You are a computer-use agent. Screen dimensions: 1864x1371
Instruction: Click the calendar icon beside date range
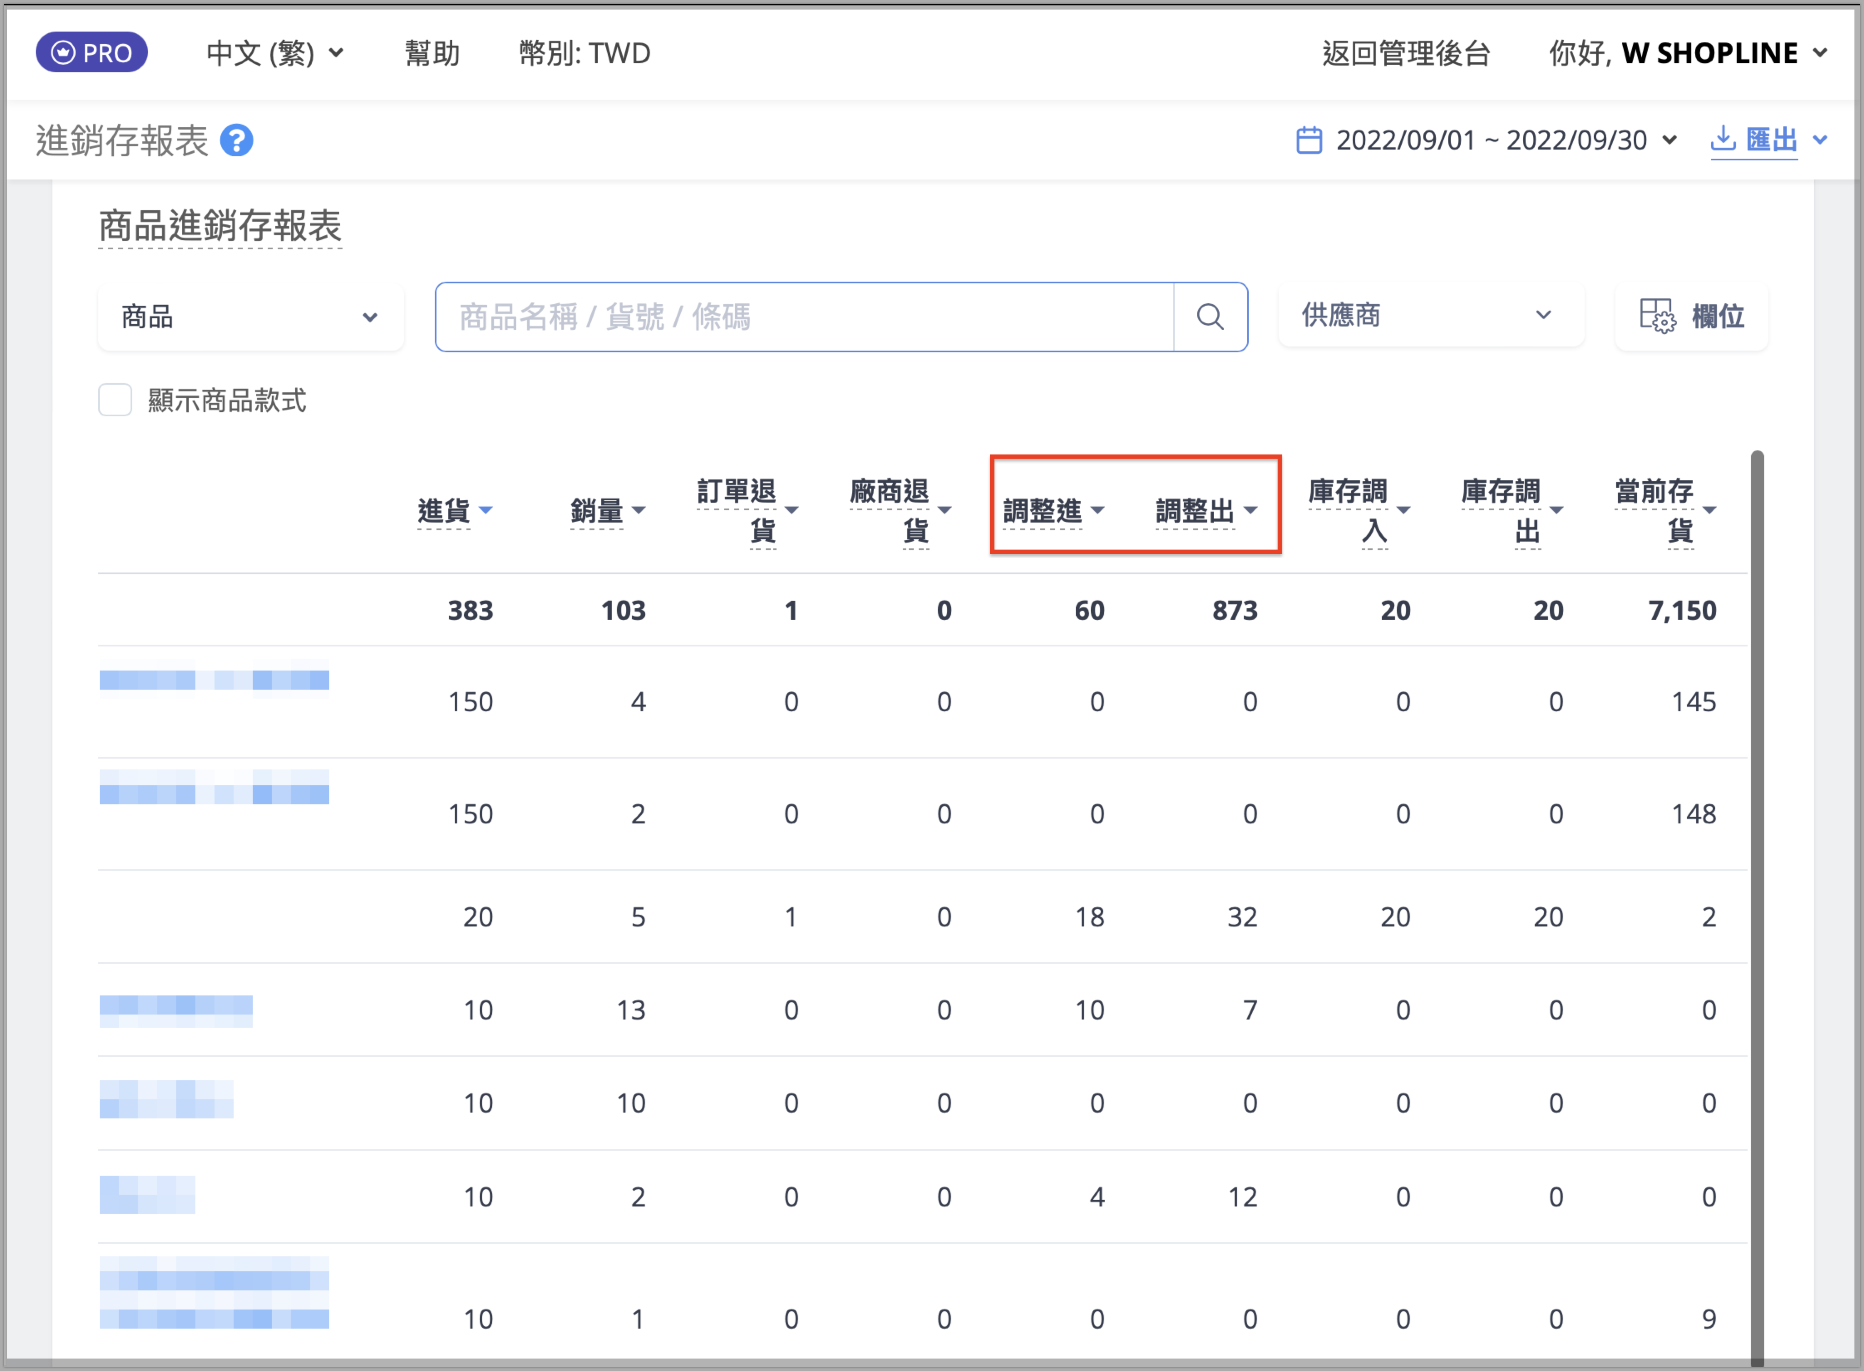1309,140
